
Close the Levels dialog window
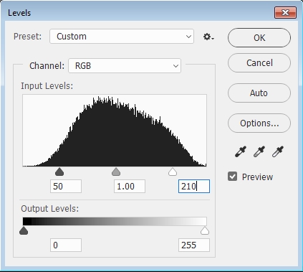click(286, 12)
